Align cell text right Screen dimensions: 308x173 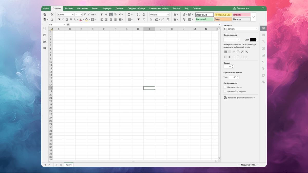[111, 19]
